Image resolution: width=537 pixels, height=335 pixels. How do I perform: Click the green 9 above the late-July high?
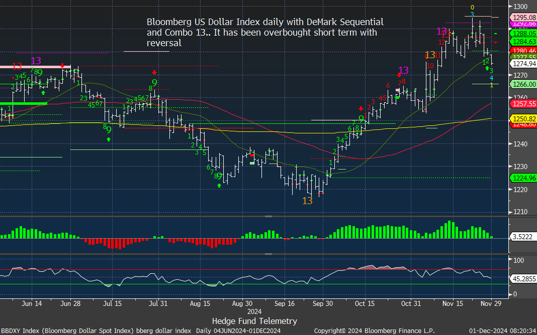pyautogui.click(x=154, y=82)
